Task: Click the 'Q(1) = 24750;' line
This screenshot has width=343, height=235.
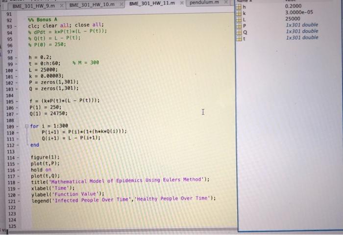Action: pos(49,113)
